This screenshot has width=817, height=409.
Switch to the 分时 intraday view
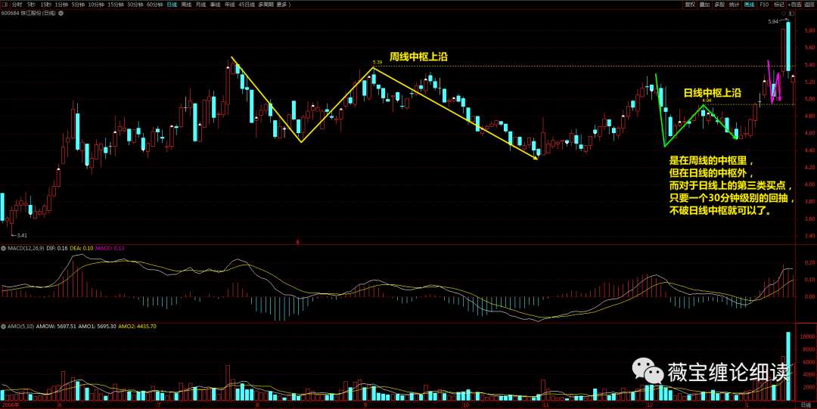coord(17,5)
